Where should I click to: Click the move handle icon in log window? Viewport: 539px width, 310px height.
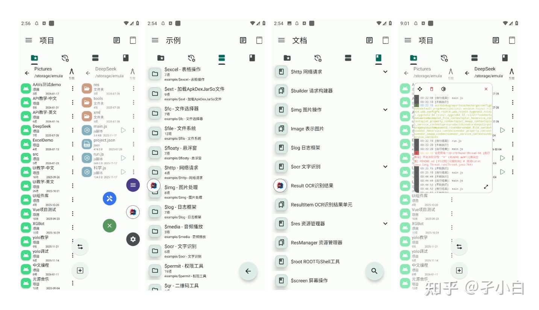(420, 89)
